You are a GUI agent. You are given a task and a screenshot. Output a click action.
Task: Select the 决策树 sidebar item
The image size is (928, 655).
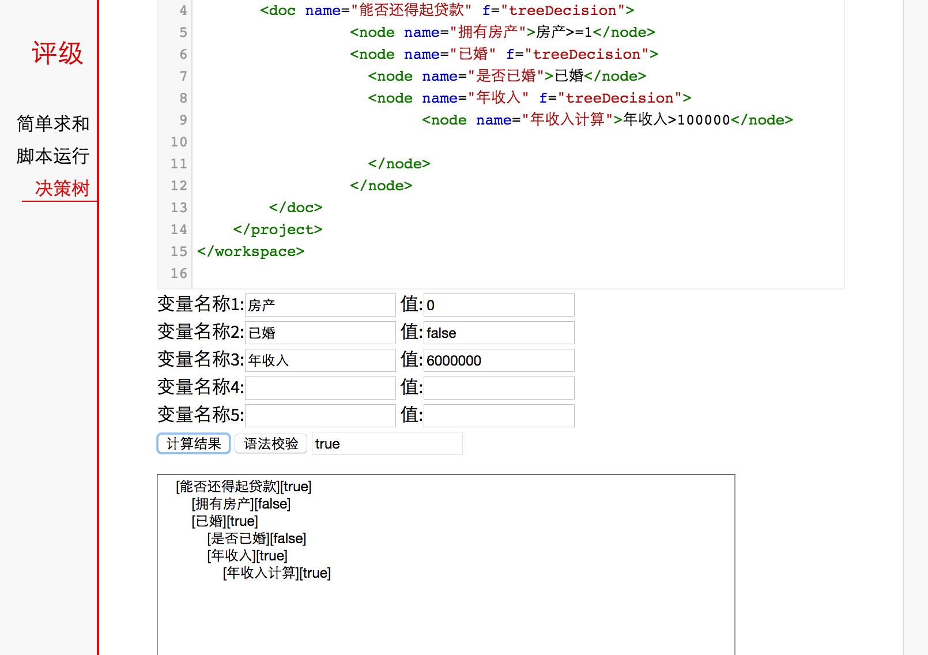(62, 188)
